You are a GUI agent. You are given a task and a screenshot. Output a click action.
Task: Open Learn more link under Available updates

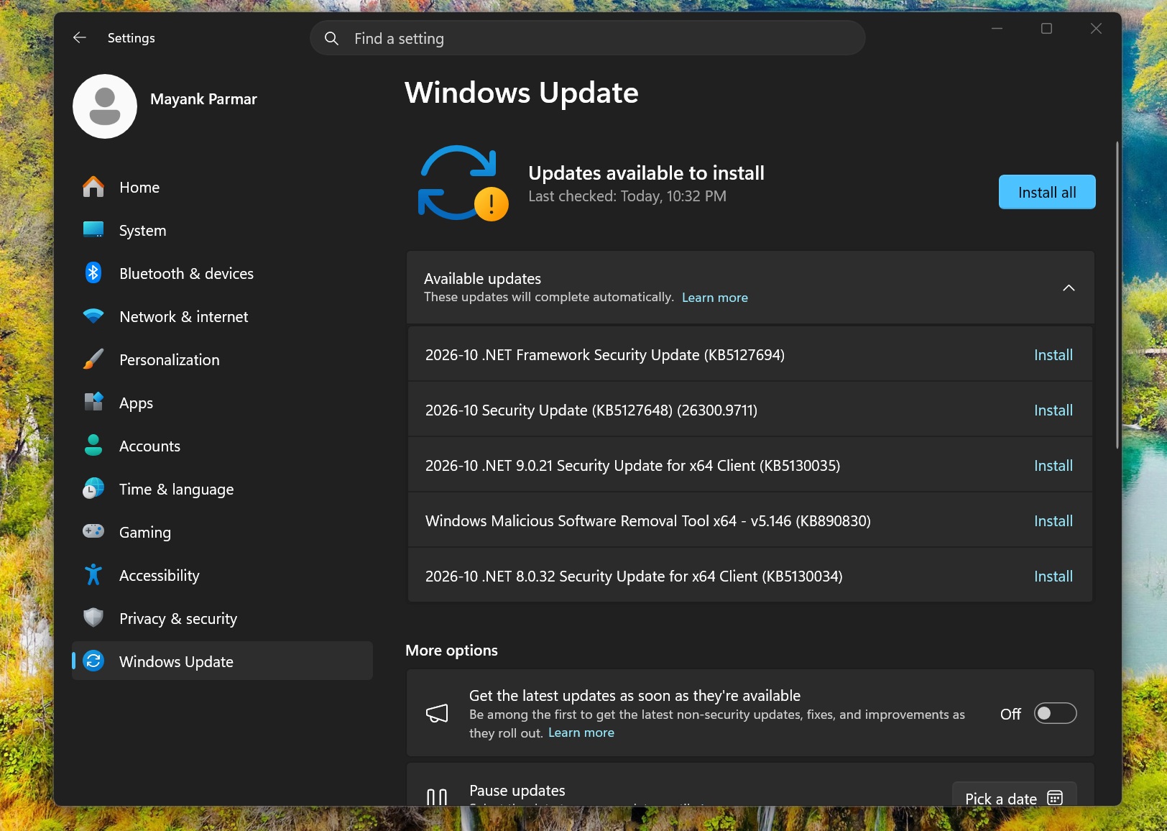[x=714, y=298]
